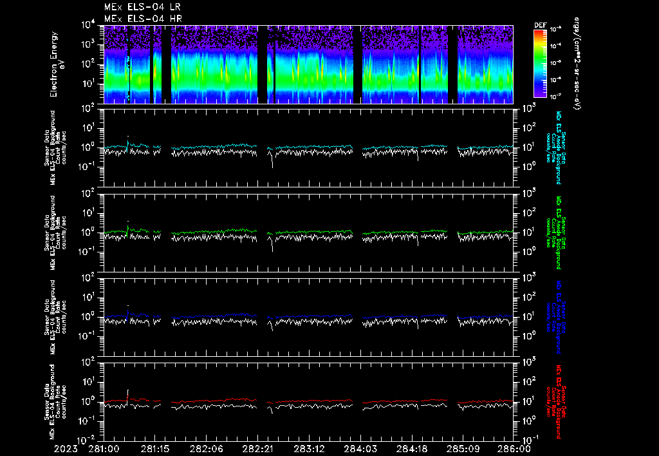Click the '286:00' time axis label

515,449
